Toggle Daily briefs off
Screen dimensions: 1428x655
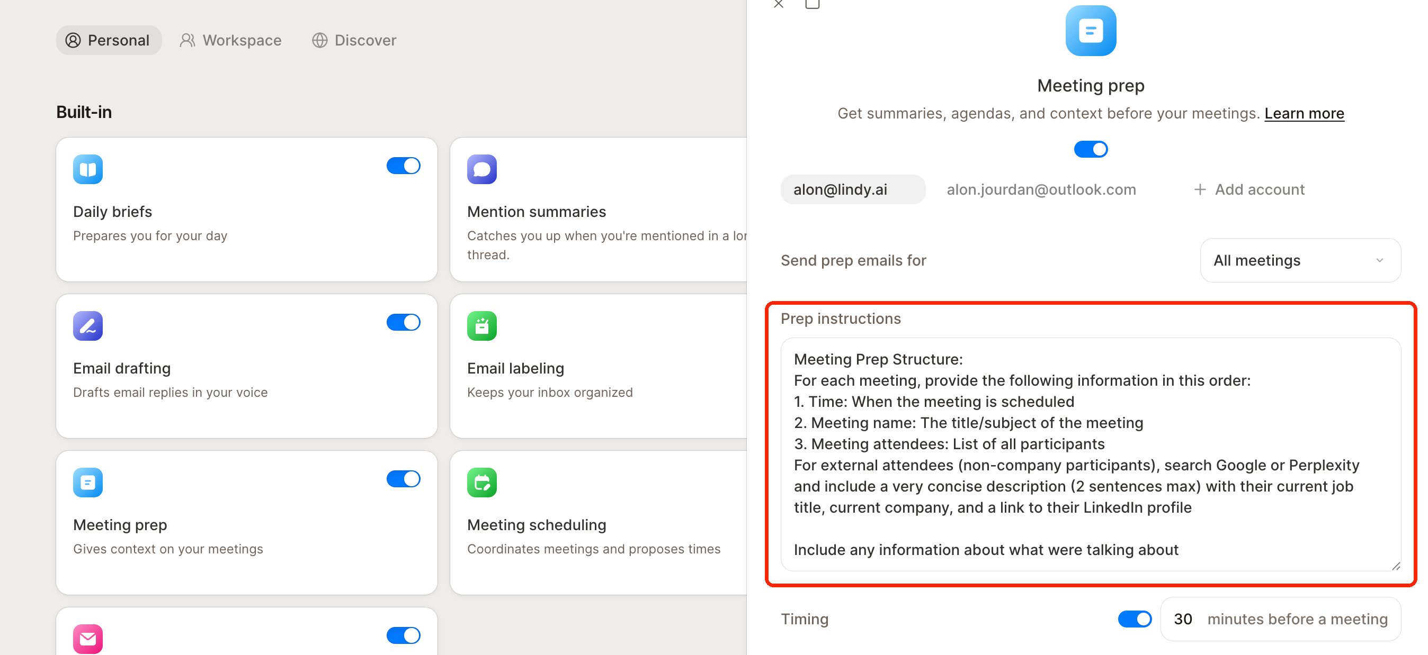coord(403,166)
